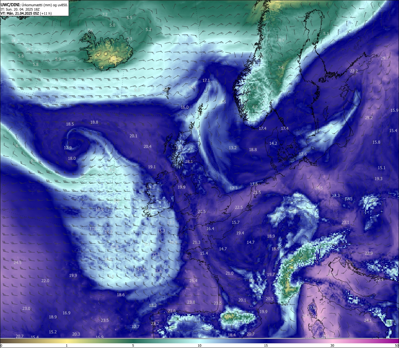
Task: Click the map value 13.6
Action: point(254,184)
